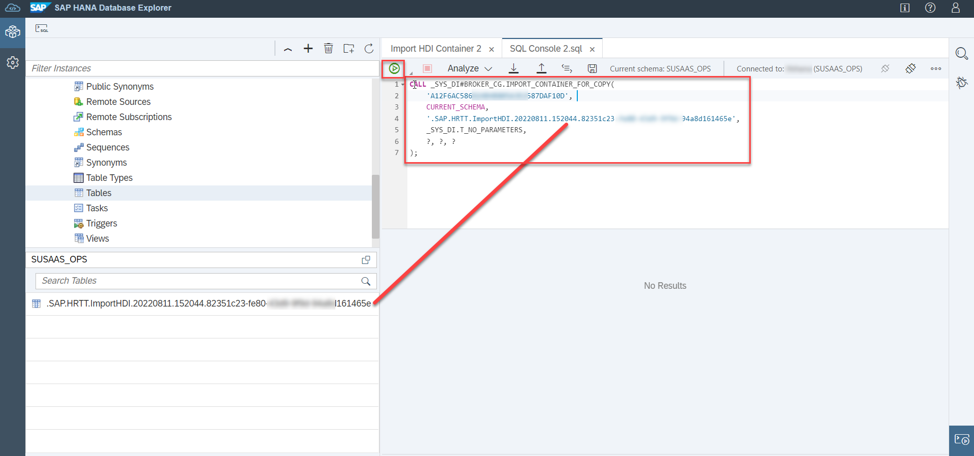The height and width of the screenshot is (456, 974).
Task: Open the user profile icon
Action: point(956,8)
